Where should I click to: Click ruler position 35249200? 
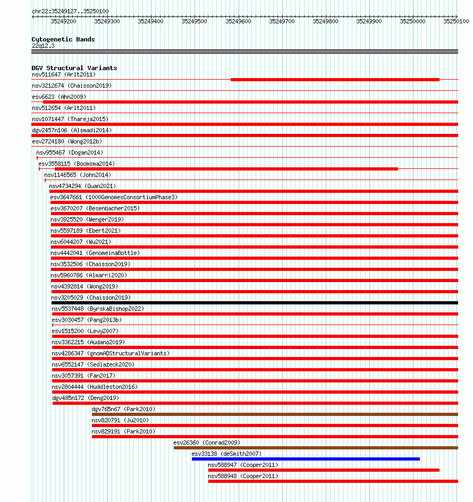pyautogui.click(x=63, y=21)
